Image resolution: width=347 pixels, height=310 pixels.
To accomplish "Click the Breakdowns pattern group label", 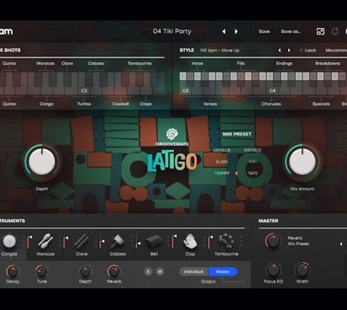I will tap(328, 63).
